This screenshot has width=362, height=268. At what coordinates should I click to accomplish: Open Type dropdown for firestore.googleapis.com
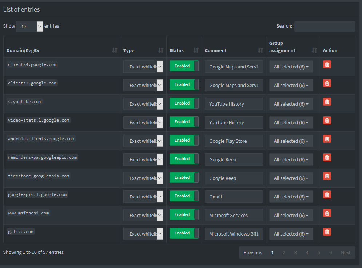point(143,178)
